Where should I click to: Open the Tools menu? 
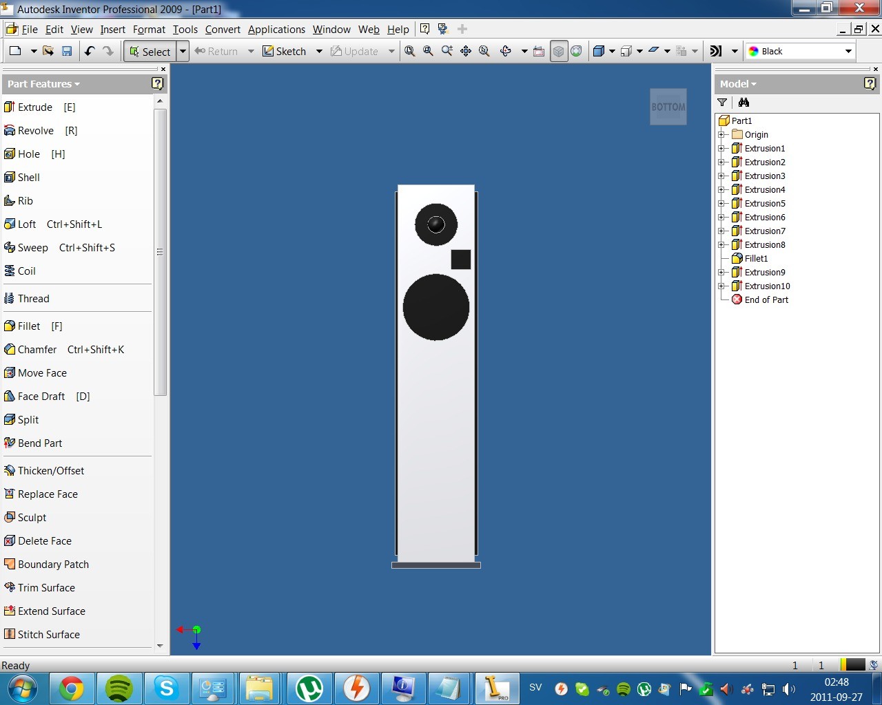185,29
